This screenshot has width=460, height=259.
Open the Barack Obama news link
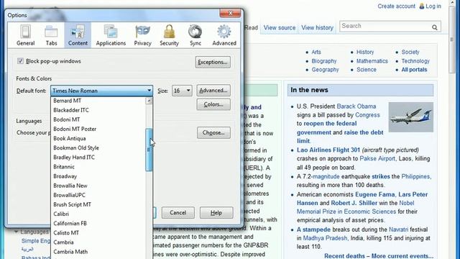click(x=356, y=106)
